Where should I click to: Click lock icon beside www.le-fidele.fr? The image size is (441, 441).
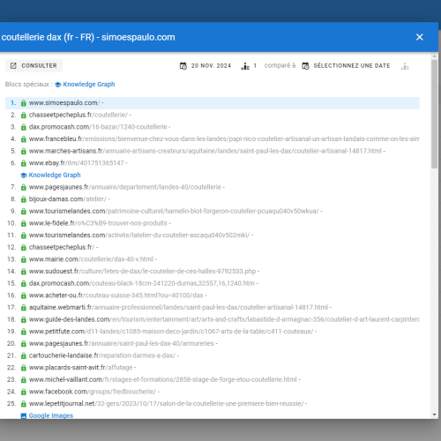24,223
